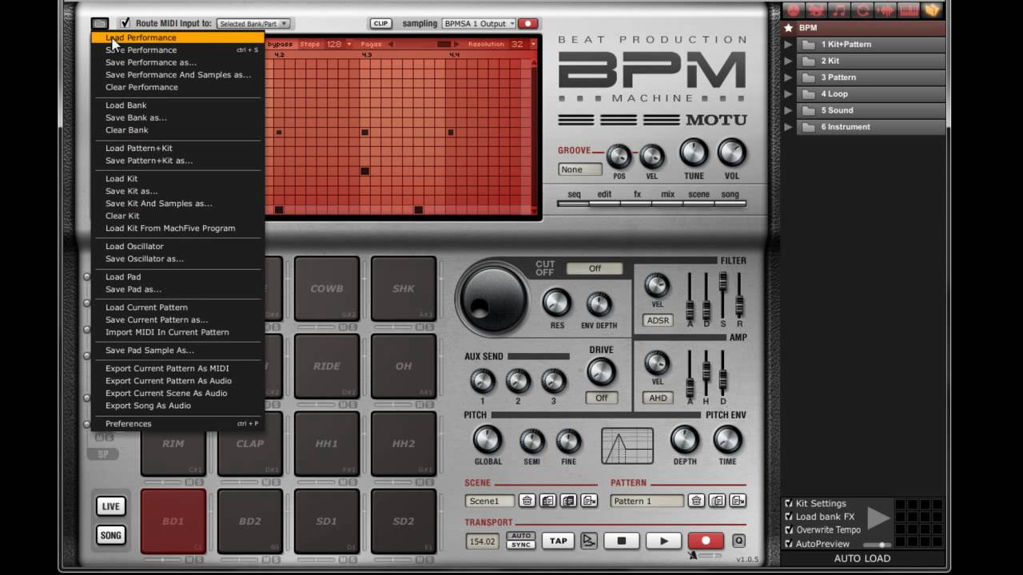Open Selected Bank/Part dropdown
The height and width of the screenshot is (575, 1023).
253,24
